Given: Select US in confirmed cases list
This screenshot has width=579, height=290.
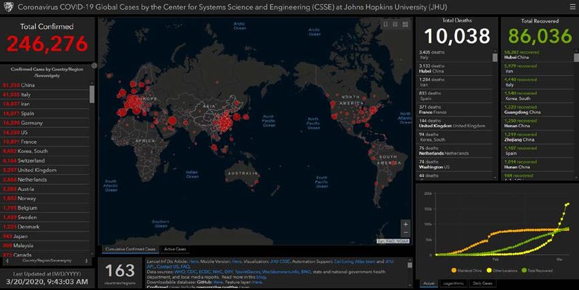Looking at the screenshot, I should click(45, 132).
